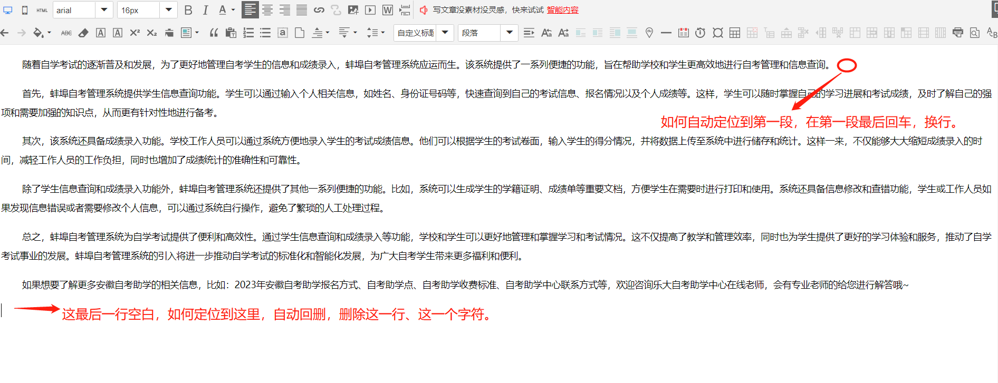Image resolution: width=998 pixels, height=383 pixels.
Task: Switch to HTML source view
Action: click(x=42, y=10)
